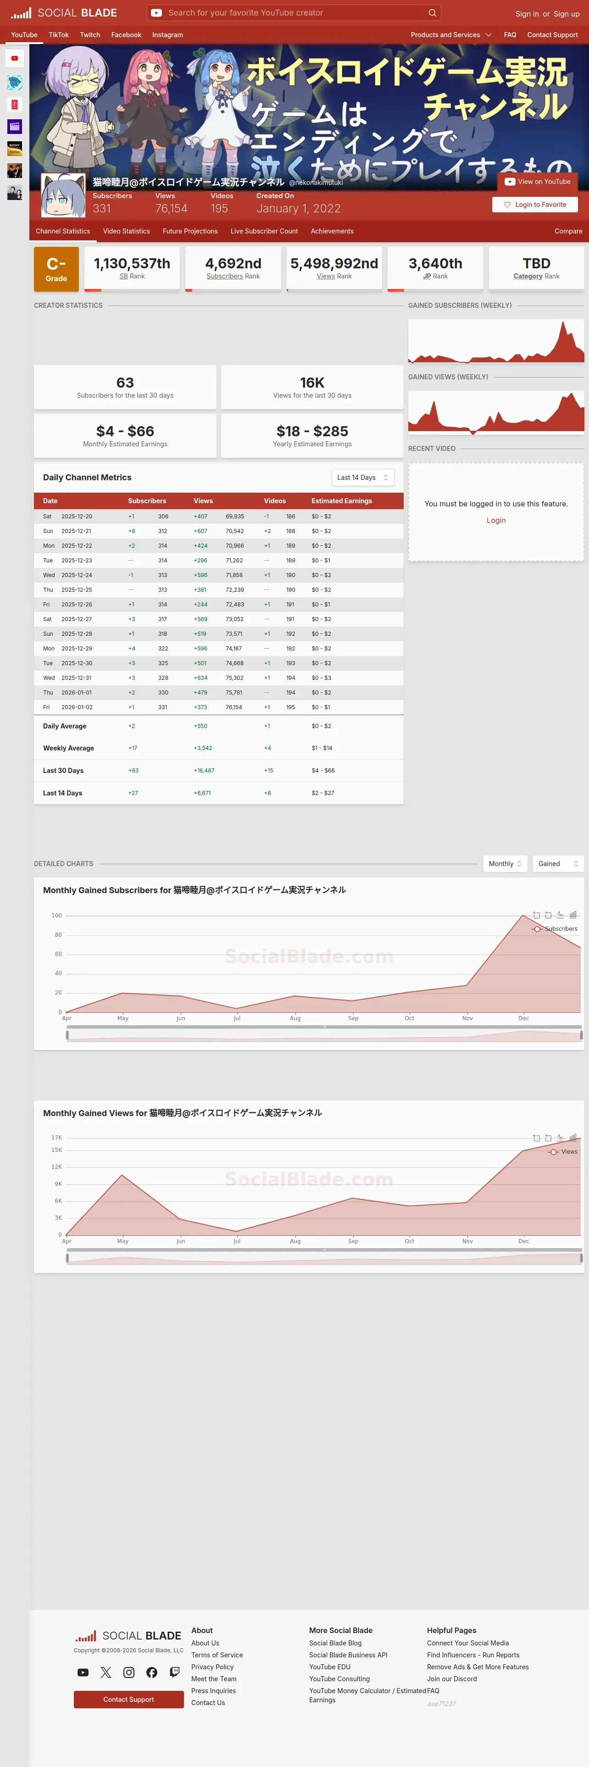Open the Terms of Service footer link
The image size is (589, 1767).
(217, 1655)
